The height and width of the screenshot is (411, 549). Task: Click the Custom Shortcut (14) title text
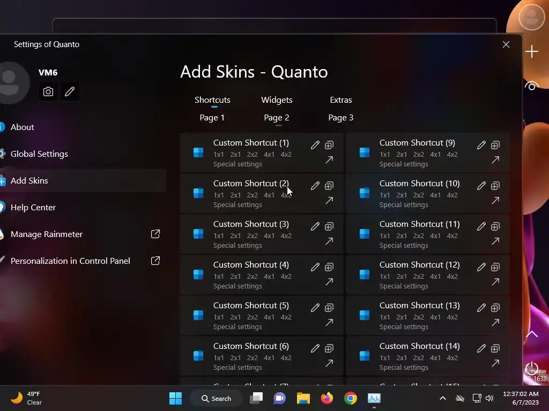(419, 346)
